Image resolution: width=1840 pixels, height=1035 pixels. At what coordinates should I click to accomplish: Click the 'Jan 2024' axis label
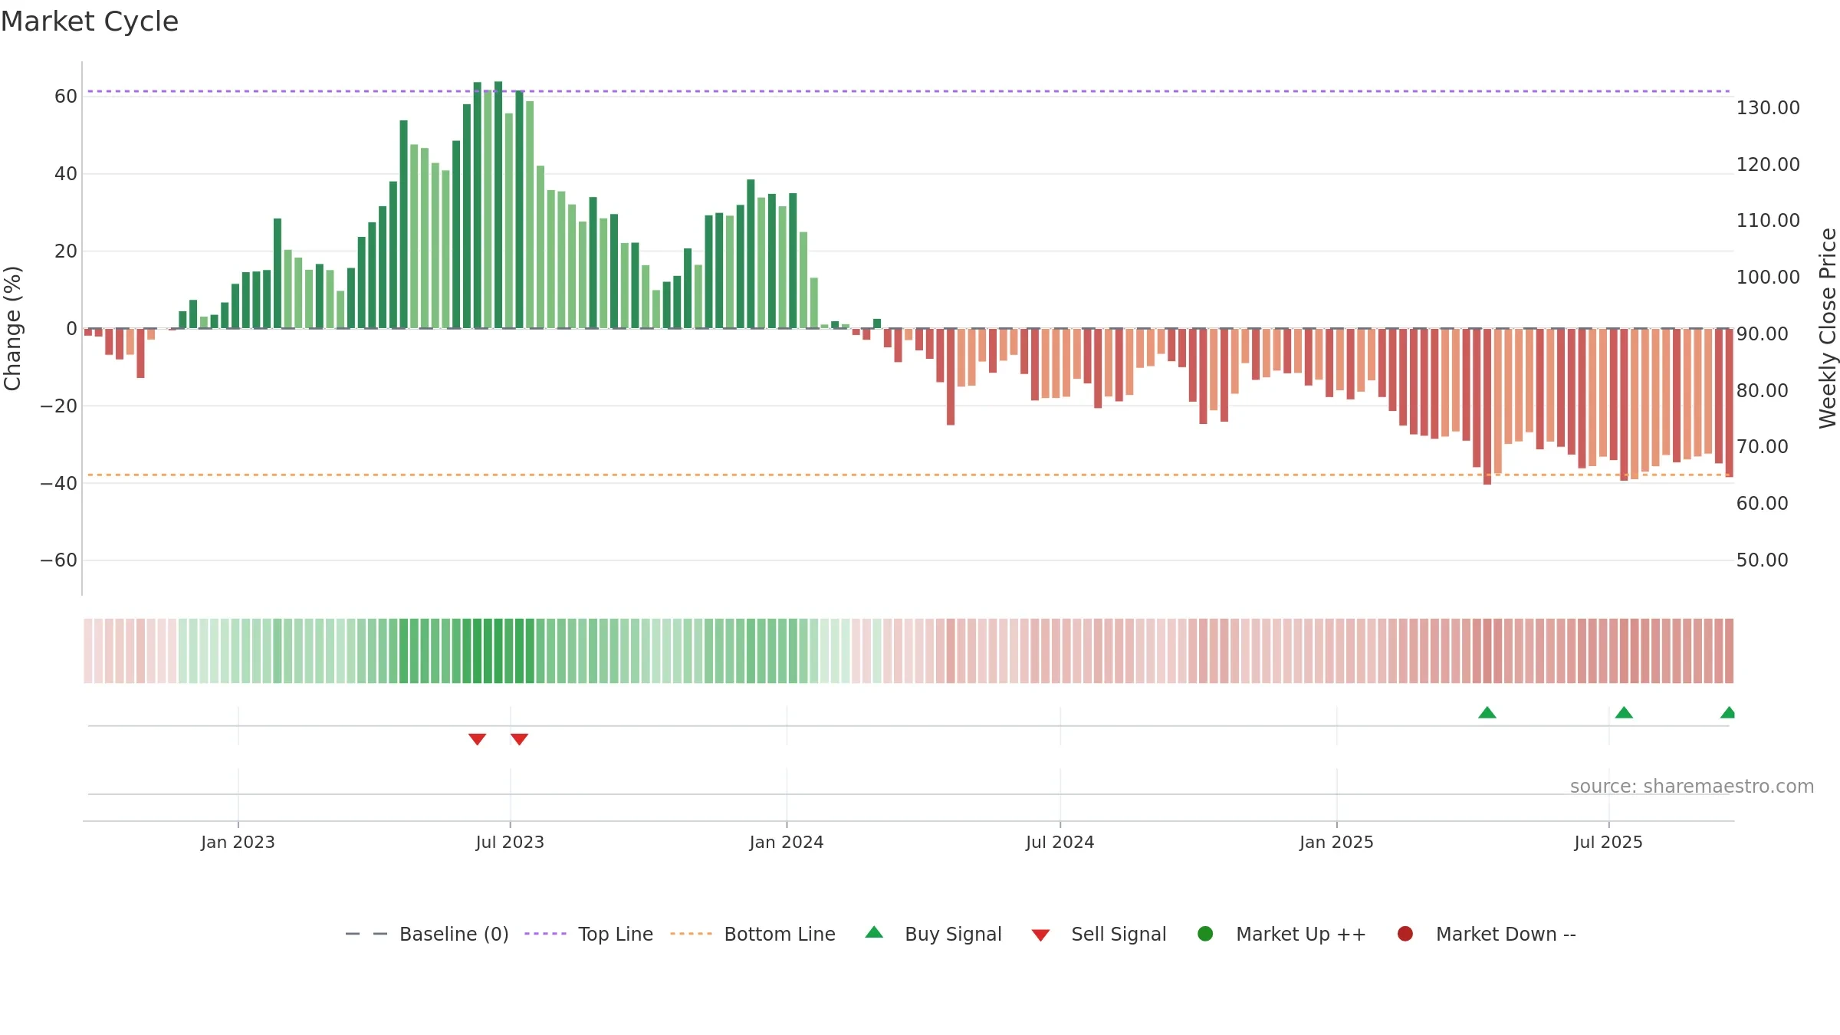(787, 842)
